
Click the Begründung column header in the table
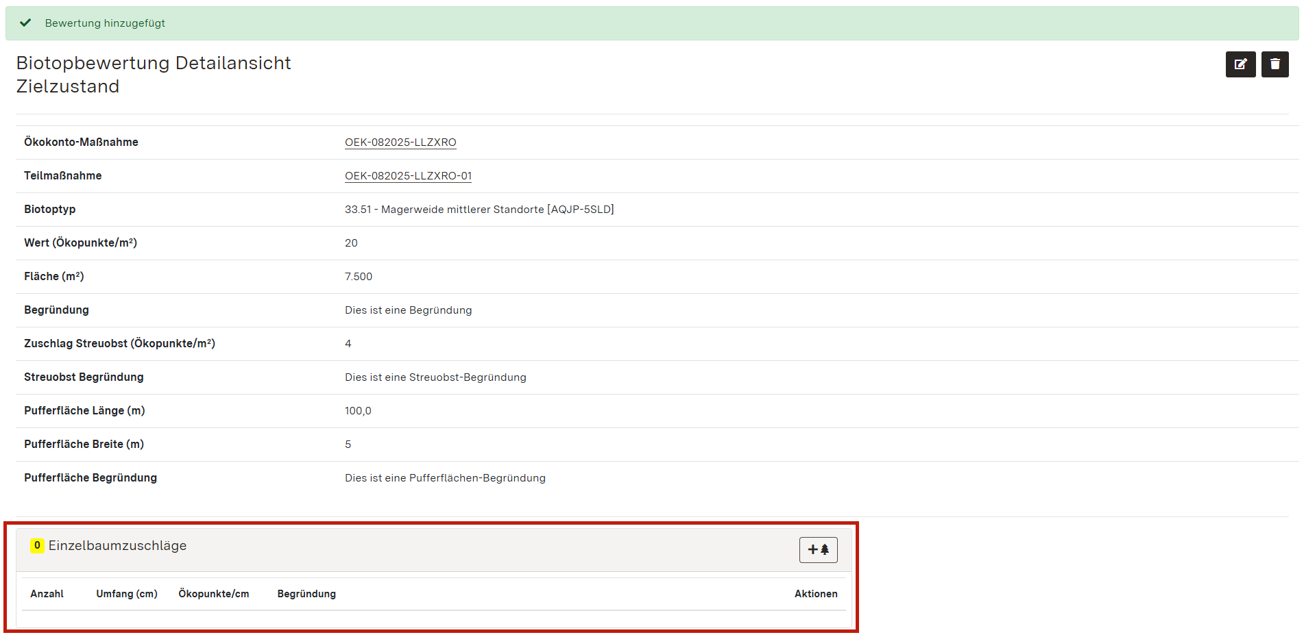[x=306, y=594]
